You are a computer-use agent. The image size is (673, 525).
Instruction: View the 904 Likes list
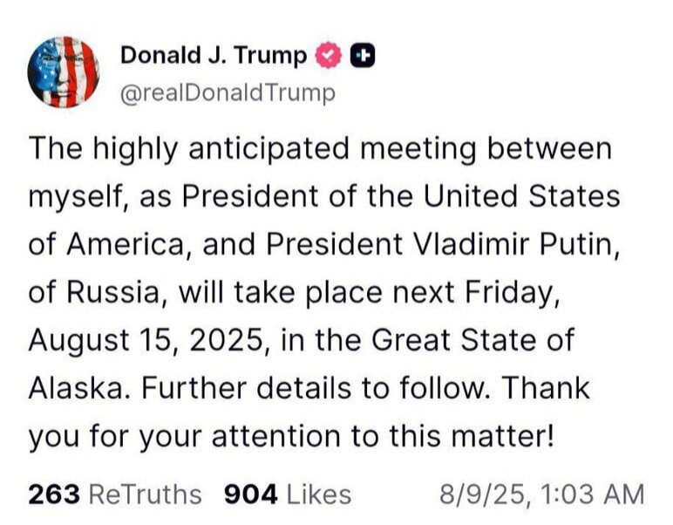point(288,494)
